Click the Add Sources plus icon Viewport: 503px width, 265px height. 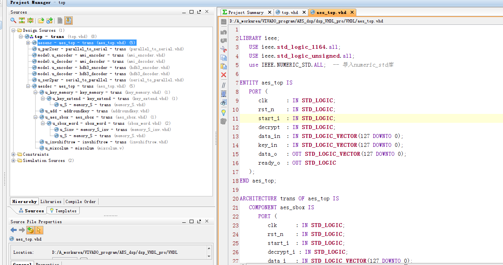(x=50, y=21)
